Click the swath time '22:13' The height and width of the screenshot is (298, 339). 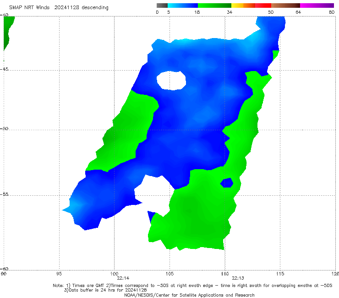(x=238, y=278)
